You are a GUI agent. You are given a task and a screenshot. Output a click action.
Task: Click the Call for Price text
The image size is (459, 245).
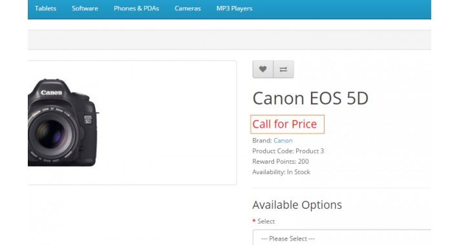point(284,124)
